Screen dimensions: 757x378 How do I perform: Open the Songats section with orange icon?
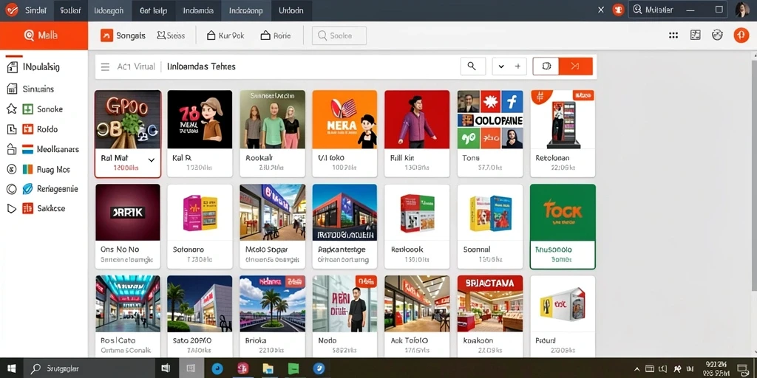pos(123,35)
